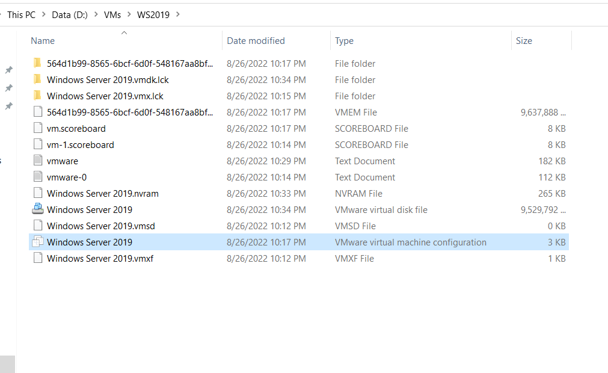Image resolution: width=608 pixels, height=373 pixels.
Task: Open the chevron dropdown after Data (D:)
Action: click(96, 14)
